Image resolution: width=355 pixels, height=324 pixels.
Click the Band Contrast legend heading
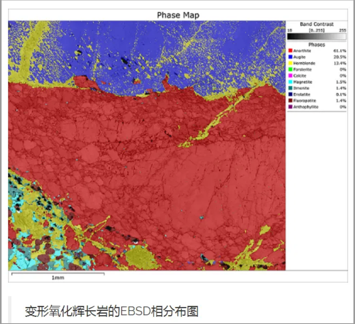(x=316, y=24)
